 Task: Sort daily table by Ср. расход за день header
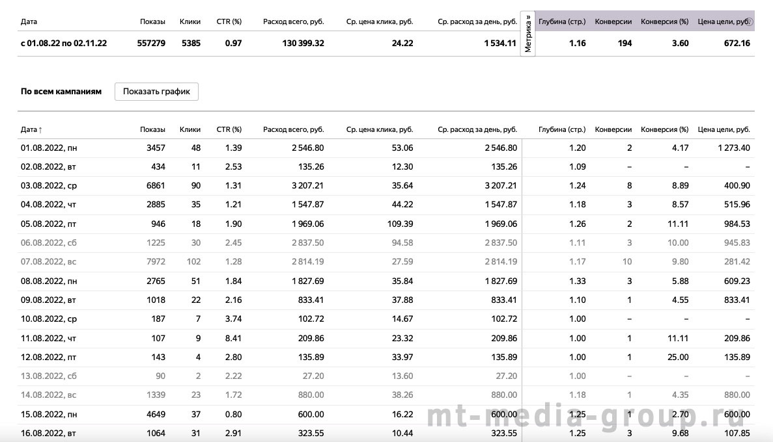(477, 129)
